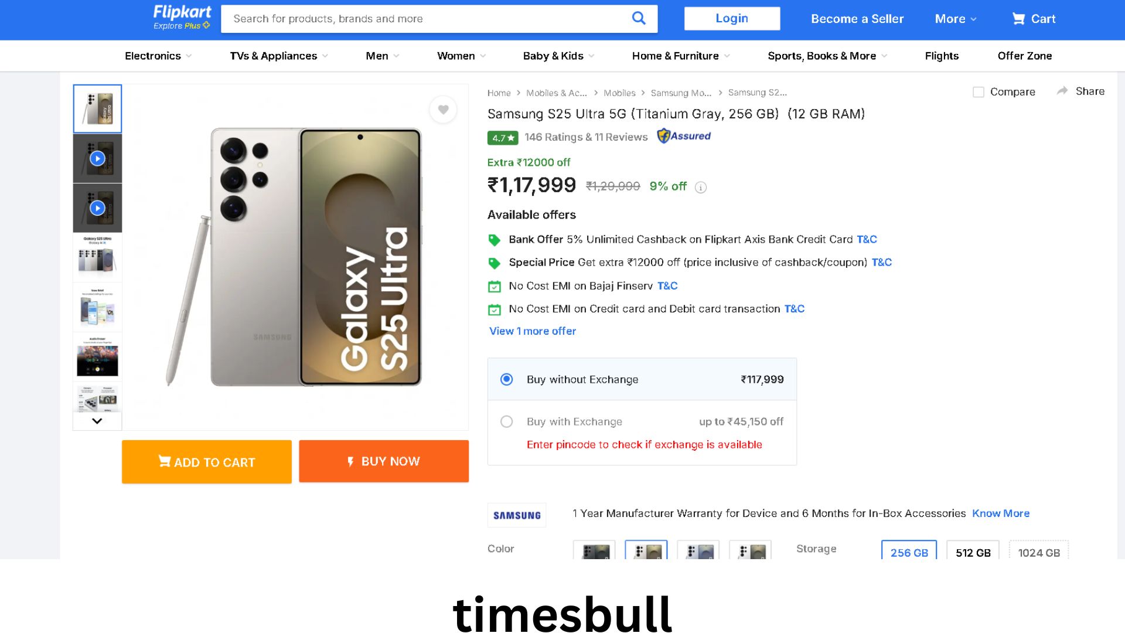Image resolution: width=1125 pixels, height=633 pixels.
Task: Click the Share arrow icon
Action: pyautogui.click(x=1062, y=91)
